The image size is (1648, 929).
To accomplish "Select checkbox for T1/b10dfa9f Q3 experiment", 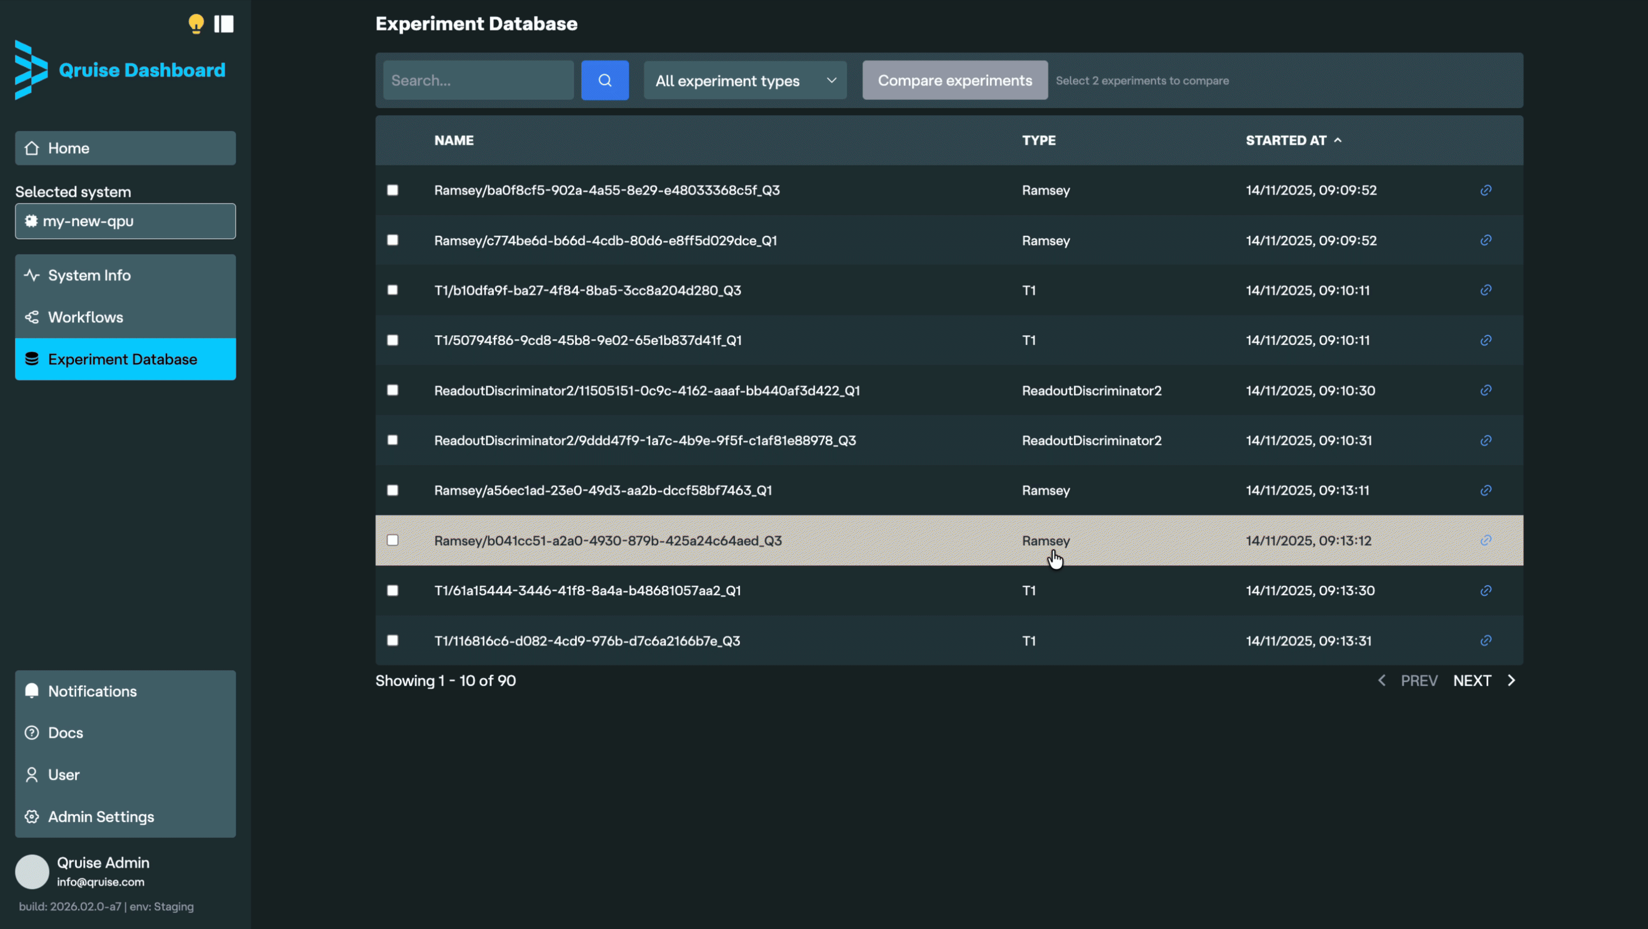I will (x=393, y=290).
